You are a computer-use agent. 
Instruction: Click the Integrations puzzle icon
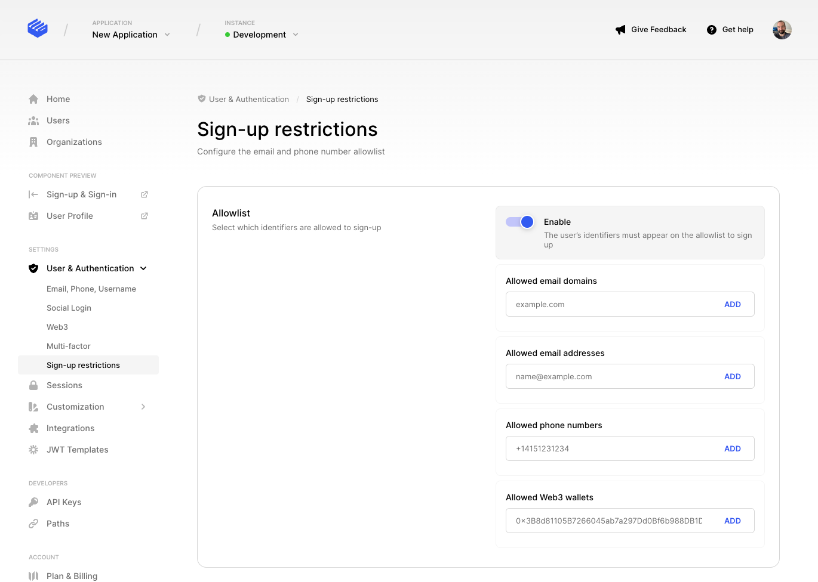click(34, 428)
